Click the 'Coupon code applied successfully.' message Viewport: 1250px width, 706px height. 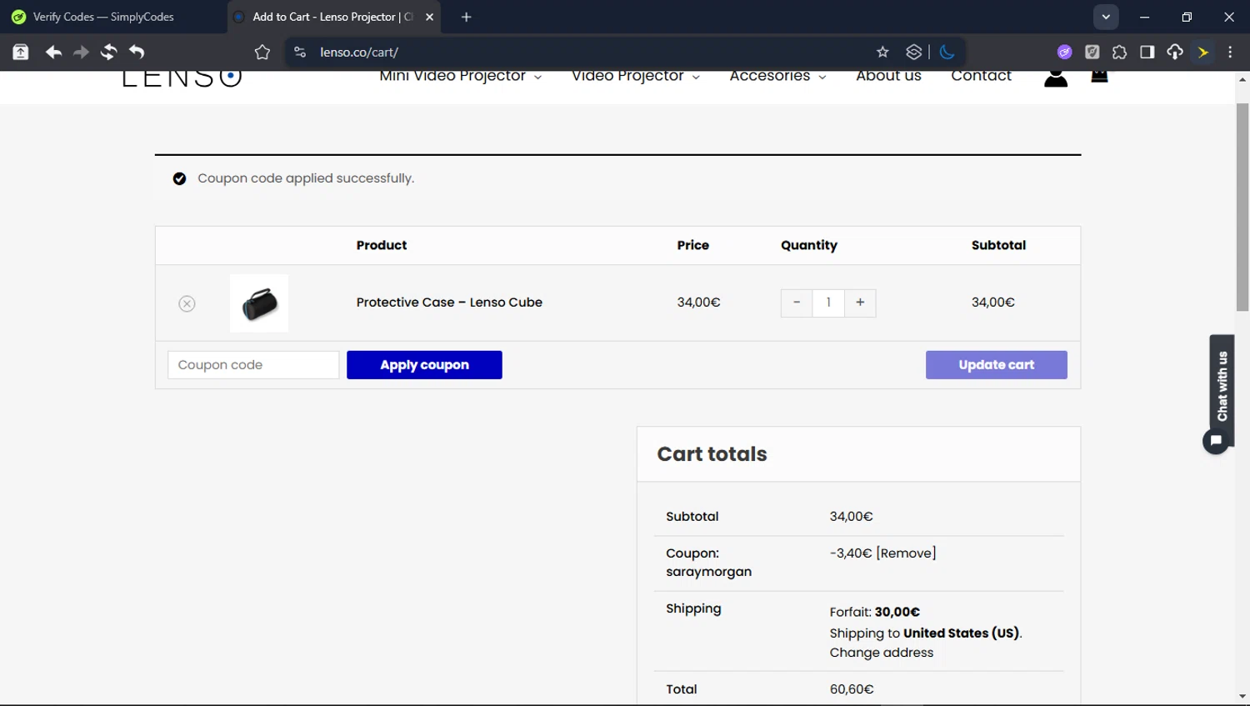pyautogui.click(x=306, y=178)
